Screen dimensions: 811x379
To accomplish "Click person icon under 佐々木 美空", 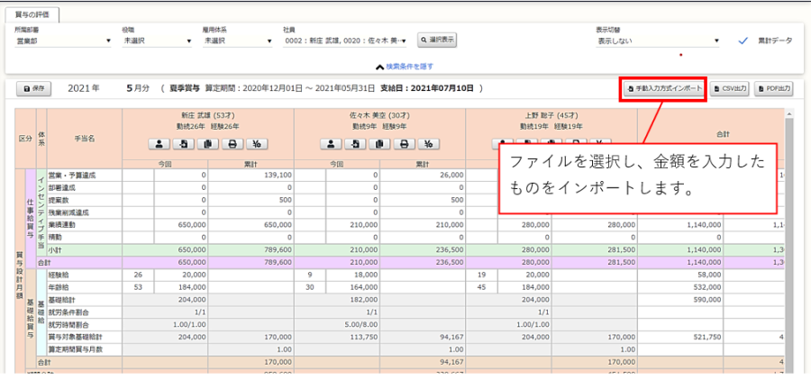I will coord(331,144).
